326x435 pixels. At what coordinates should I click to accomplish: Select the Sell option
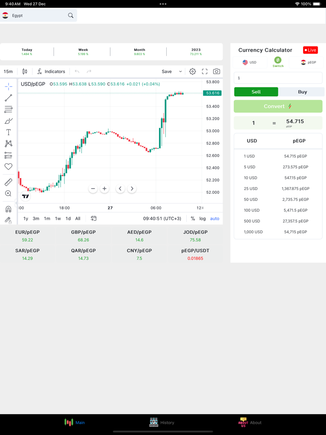[x=256, y=92]
